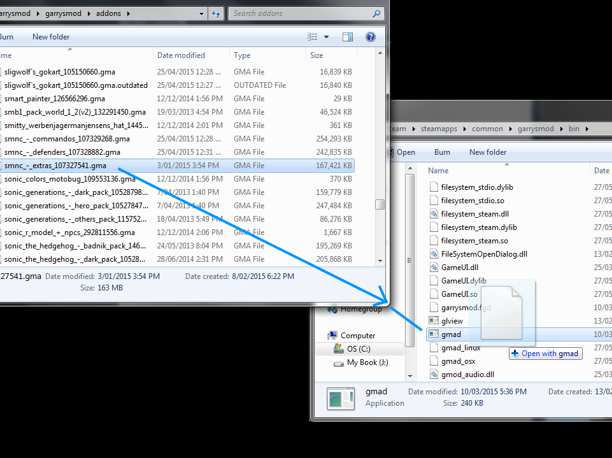This screenshot has height=458, width=612.
Task: Click the bin navigation pane scrollbar thumb
Action: 409,261
